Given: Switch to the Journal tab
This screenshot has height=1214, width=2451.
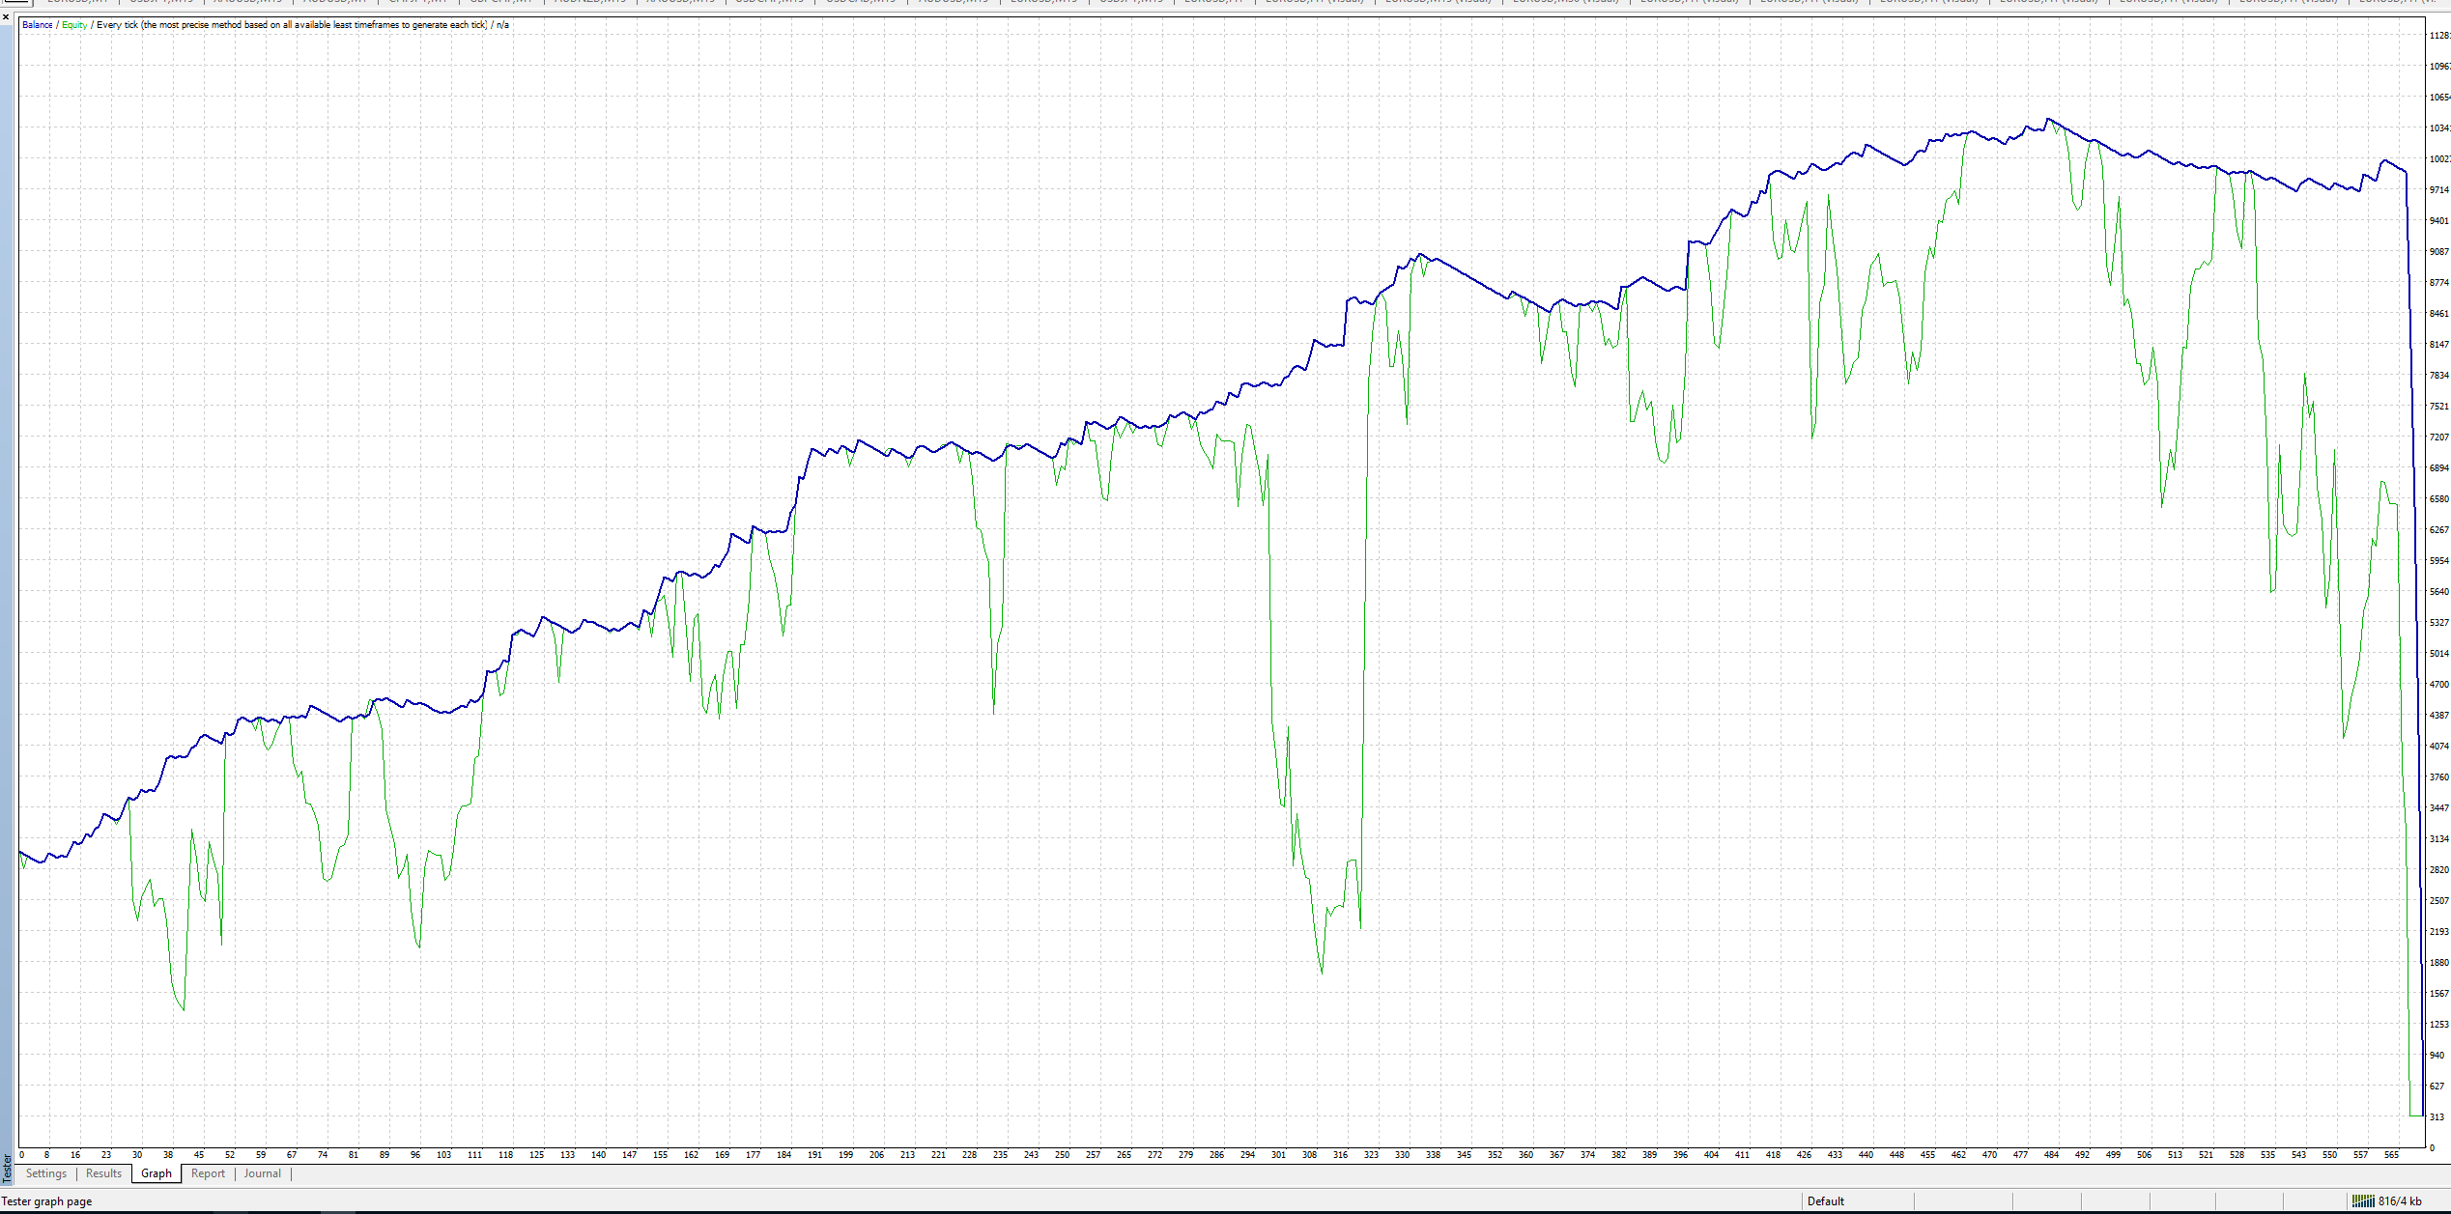Looking at the screenshot, I should pos(262,1173).
